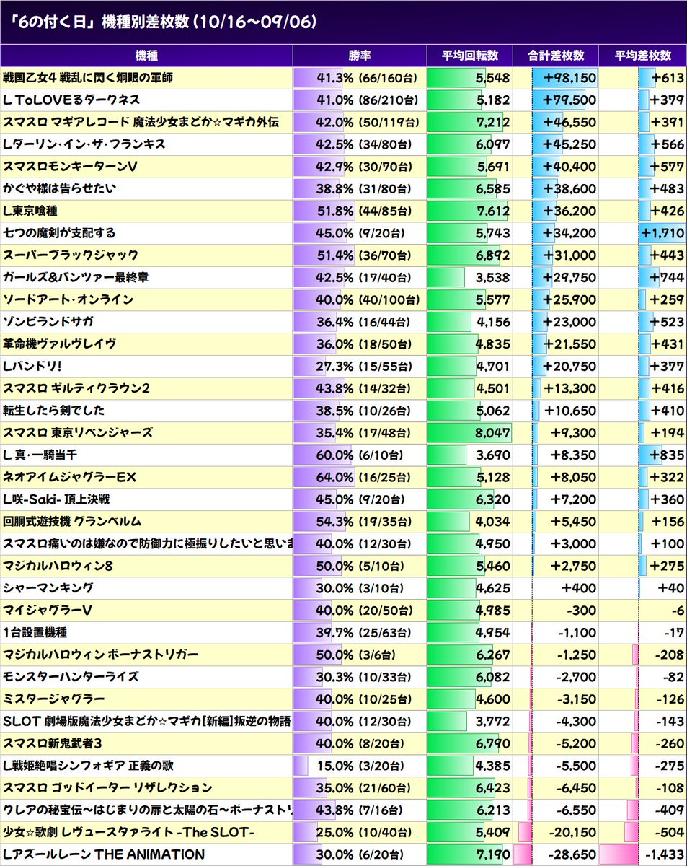Select average difference +744

click(668, 278)
